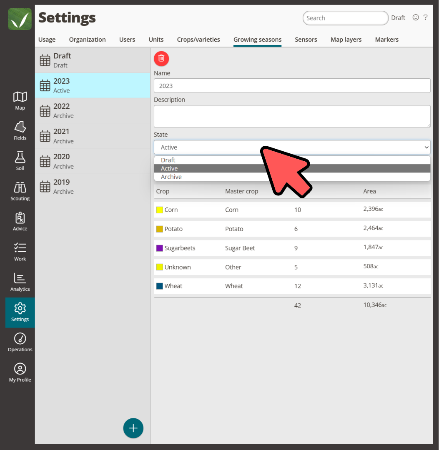Image resolution: width=439 pixels, height=450 pixels.
Task: Click the Area column header
Action: click(x=369, y=191)
